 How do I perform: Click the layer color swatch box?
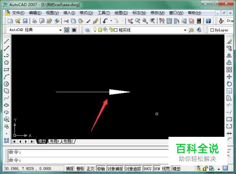click(116, 30)
